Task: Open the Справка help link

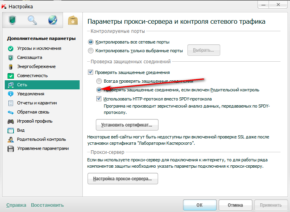Action: click(16, 205)
